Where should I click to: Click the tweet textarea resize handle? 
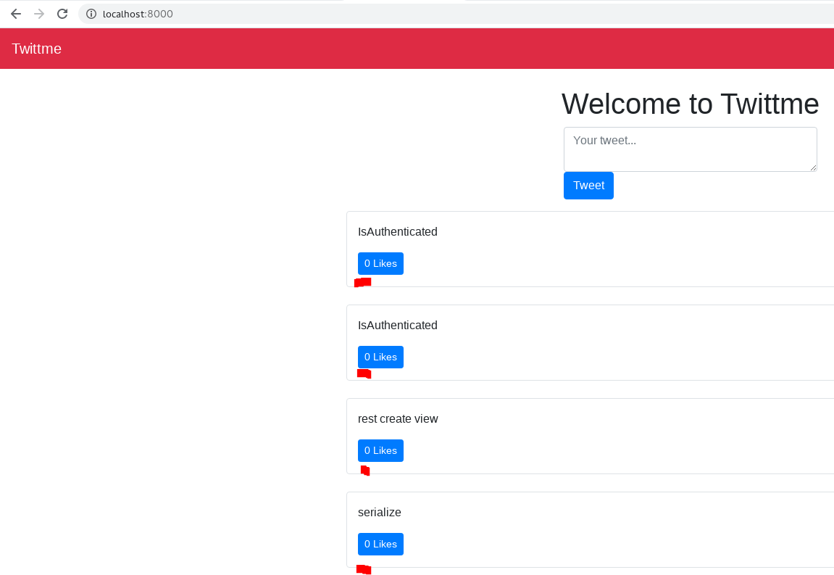tap(813, 167)
